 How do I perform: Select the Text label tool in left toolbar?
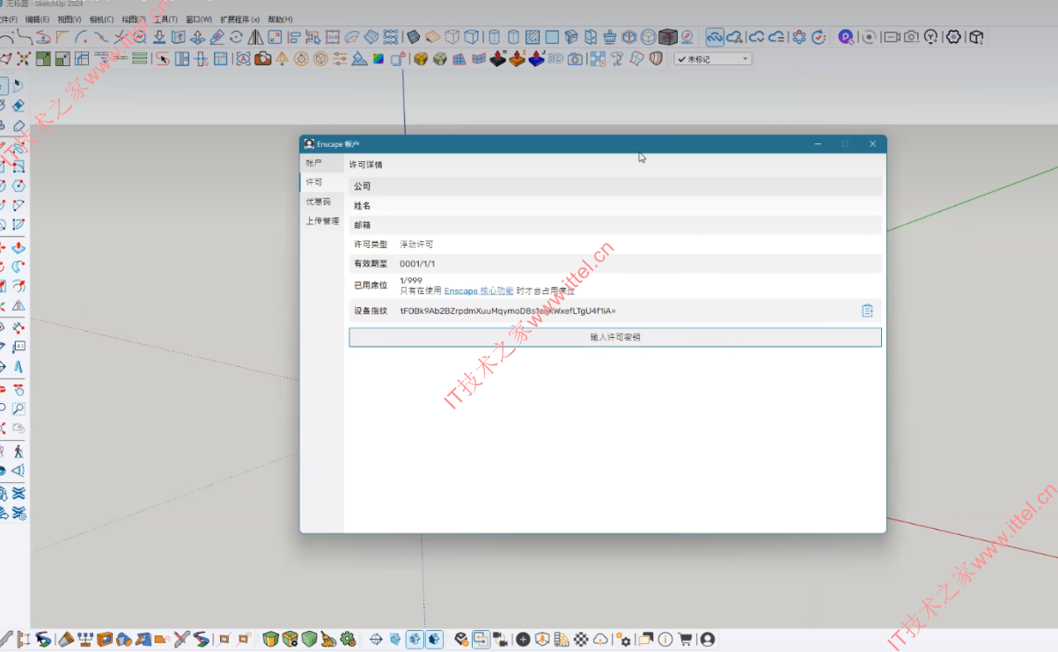coord(18,347)
